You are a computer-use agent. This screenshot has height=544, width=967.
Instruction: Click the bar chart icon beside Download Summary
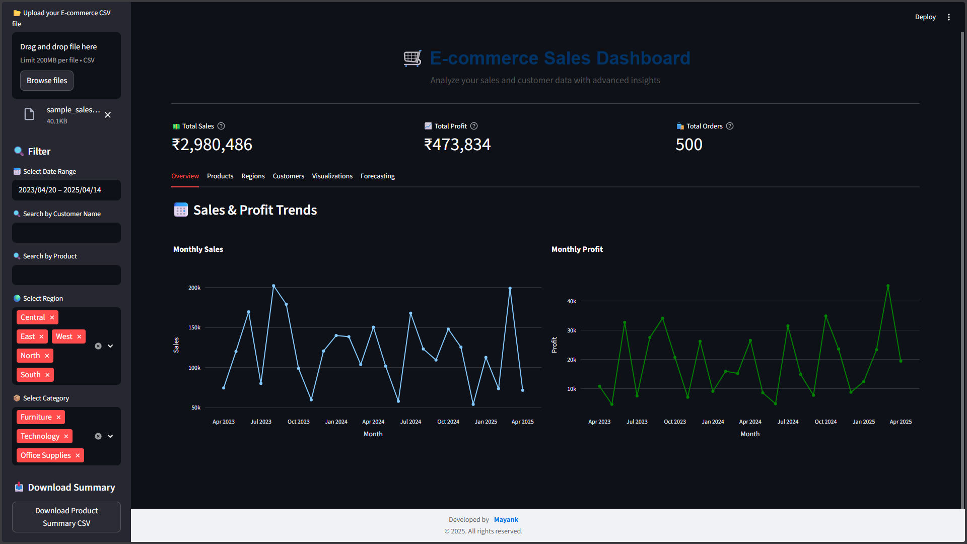(19, 487)
